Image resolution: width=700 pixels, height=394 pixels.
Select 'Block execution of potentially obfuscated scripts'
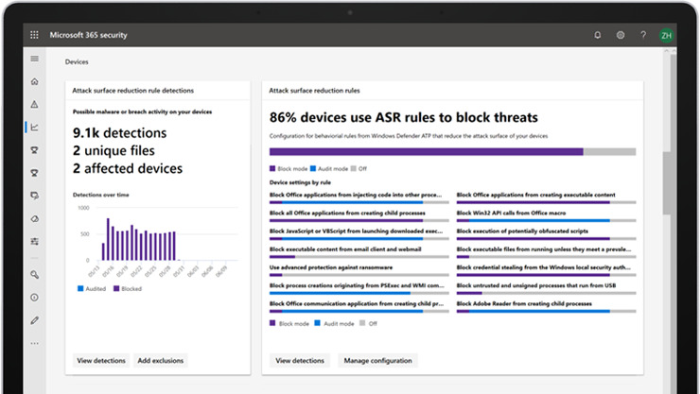click(x=522, y=231)
